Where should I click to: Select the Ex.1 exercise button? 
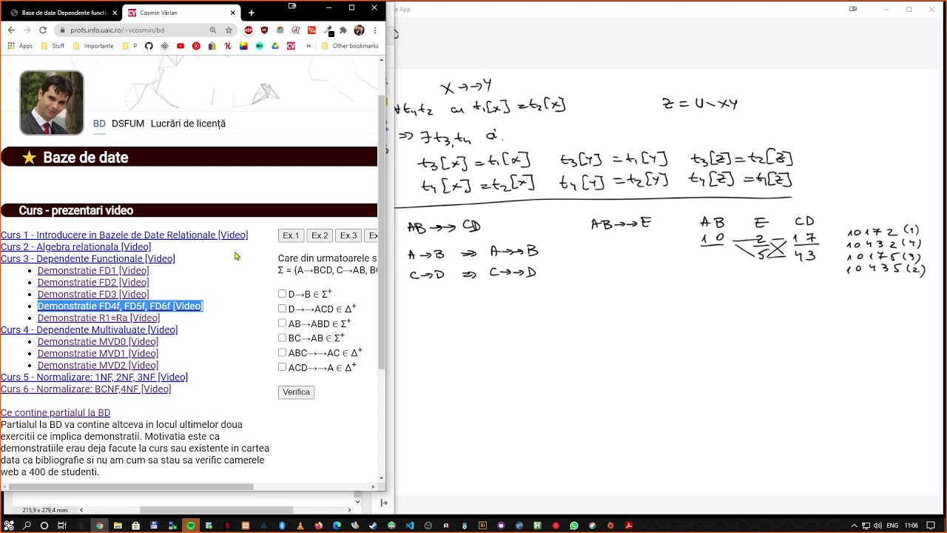(x=291, y=235)
